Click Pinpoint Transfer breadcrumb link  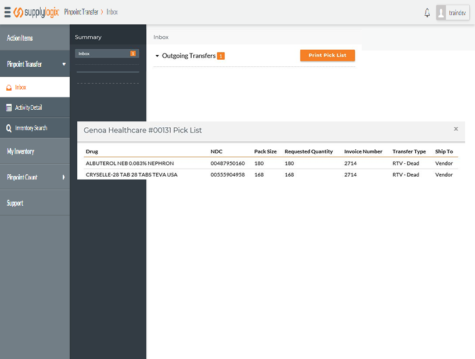pyautogui.click(x=81, y=12)
